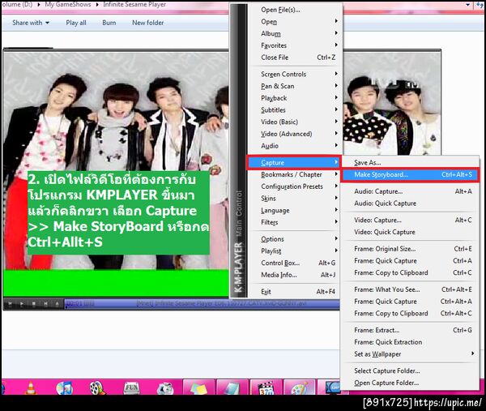Choose Open Capture Folder... option
Screen dimensions: 486x411
coord(410,383)
